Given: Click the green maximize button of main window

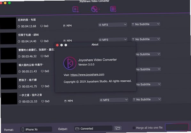Looking at the screenshot, I should 9,3.
